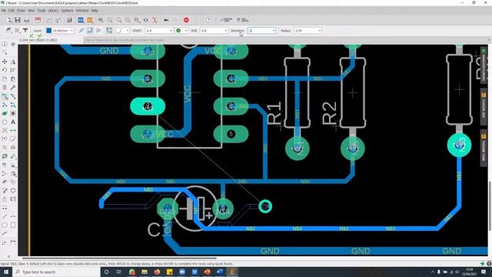Click the Help question mark icon
The width and height of the screenshot is (492, 277).
pos(208,20)
